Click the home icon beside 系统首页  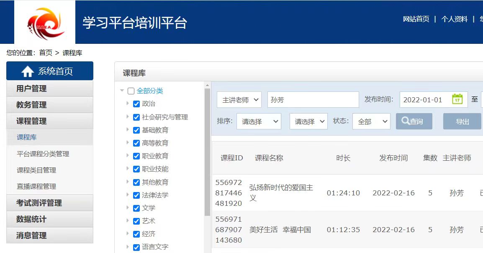pyautogui.click(x=28, y=72)
